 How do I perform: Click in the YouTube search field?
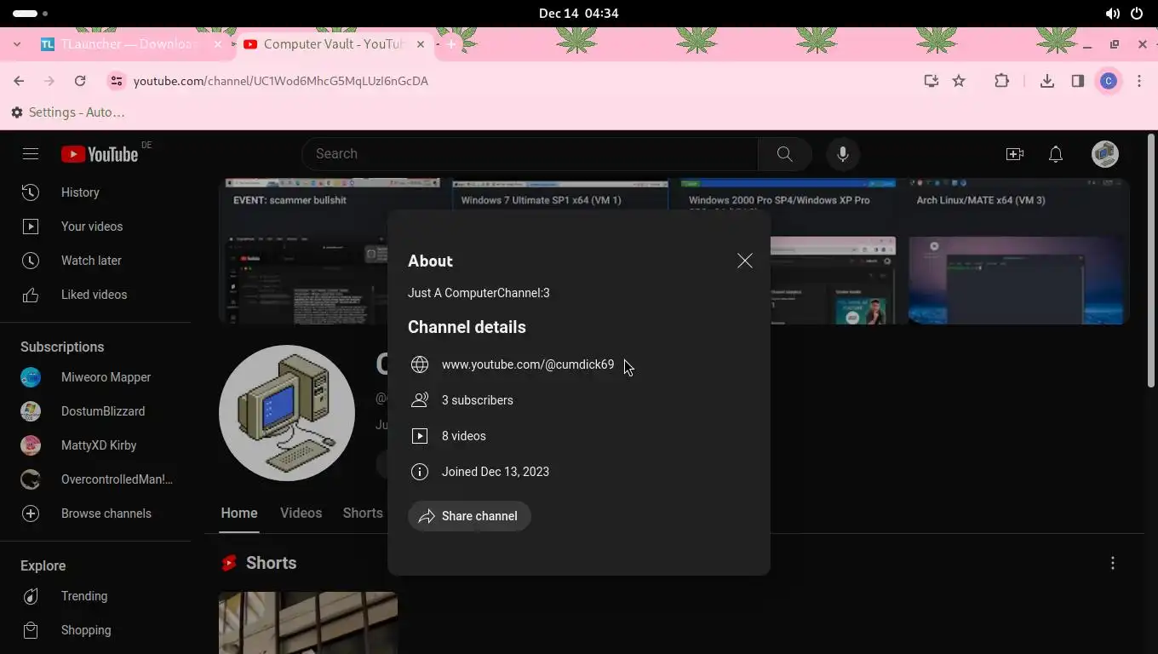point(530,154)
